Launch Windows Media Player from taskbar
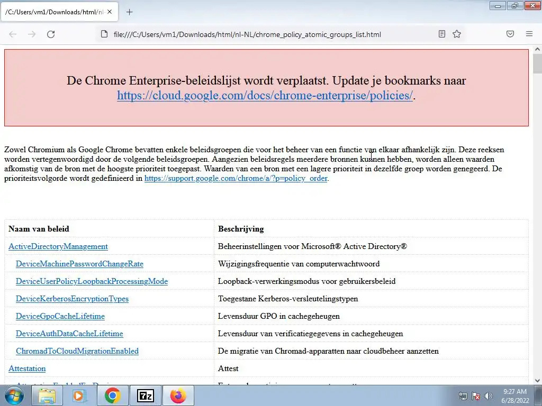Screen dimensions: 542x406 79,395
